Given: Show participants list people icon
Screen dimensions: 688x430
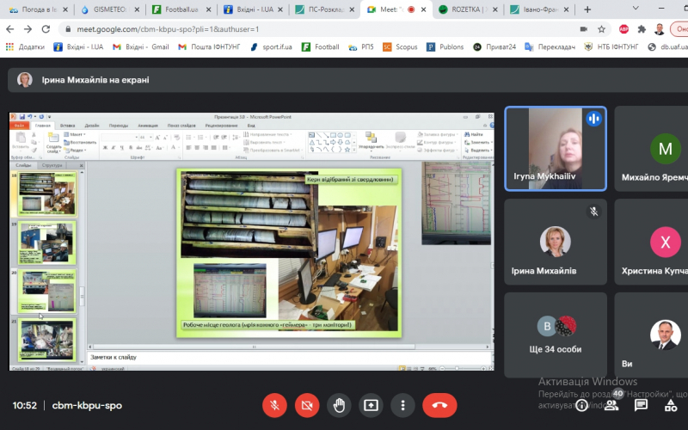Looking at the screenshot, I should click(611, 405).
